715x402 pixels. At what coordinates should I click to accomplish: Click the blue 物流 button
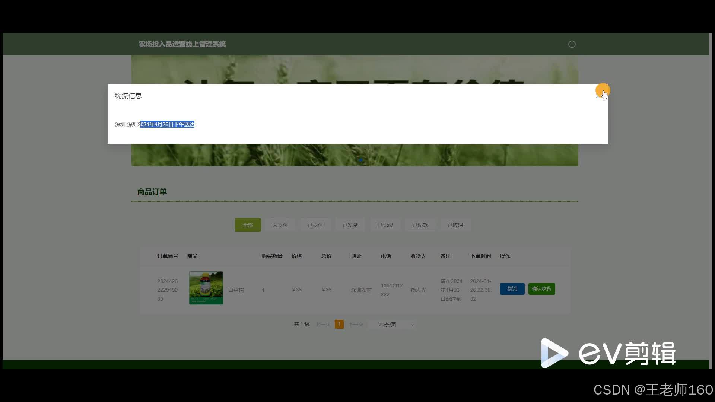click(x=512, y=289)
